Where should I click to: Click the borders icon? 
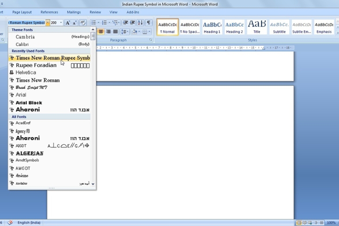(145, 32)
